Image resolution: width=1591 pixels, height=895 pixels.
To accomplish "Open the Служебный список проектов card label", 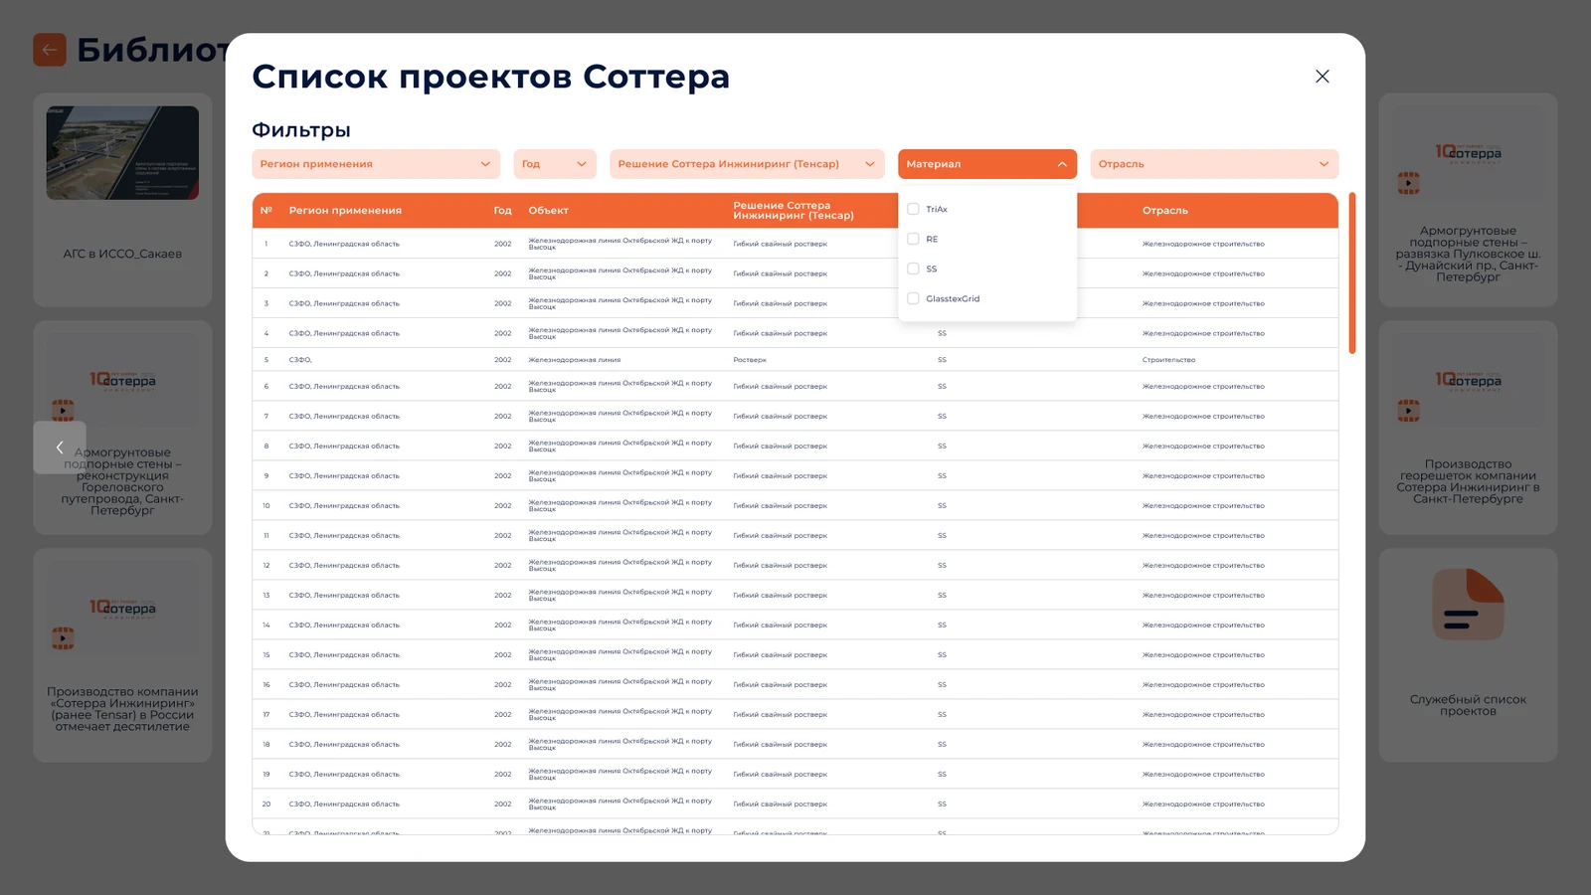I will [1468, 705].
